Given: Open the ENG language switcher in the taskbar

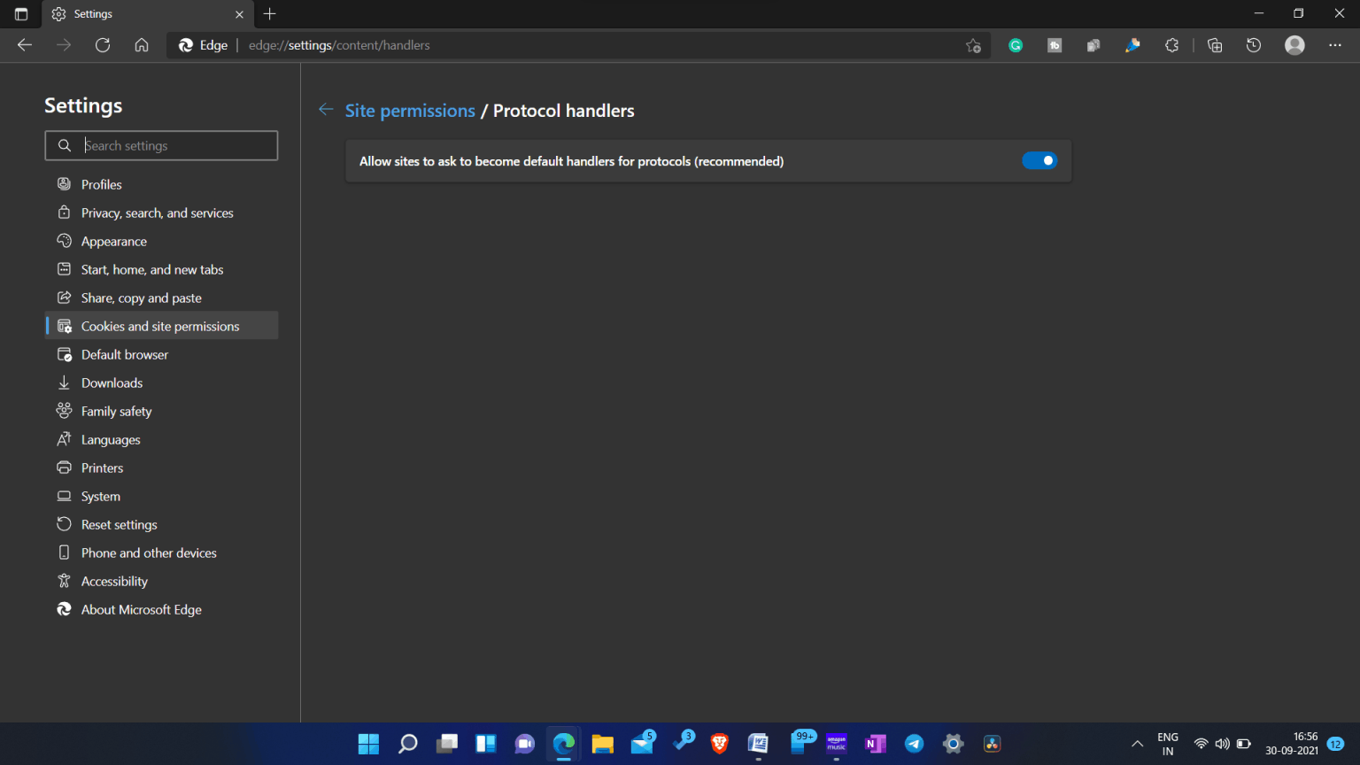Looking at the screenshot, I should [1167, 744].
